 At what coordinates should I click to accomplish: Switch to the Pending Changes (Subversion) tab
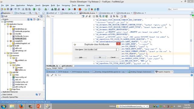[x=141, y=72]
